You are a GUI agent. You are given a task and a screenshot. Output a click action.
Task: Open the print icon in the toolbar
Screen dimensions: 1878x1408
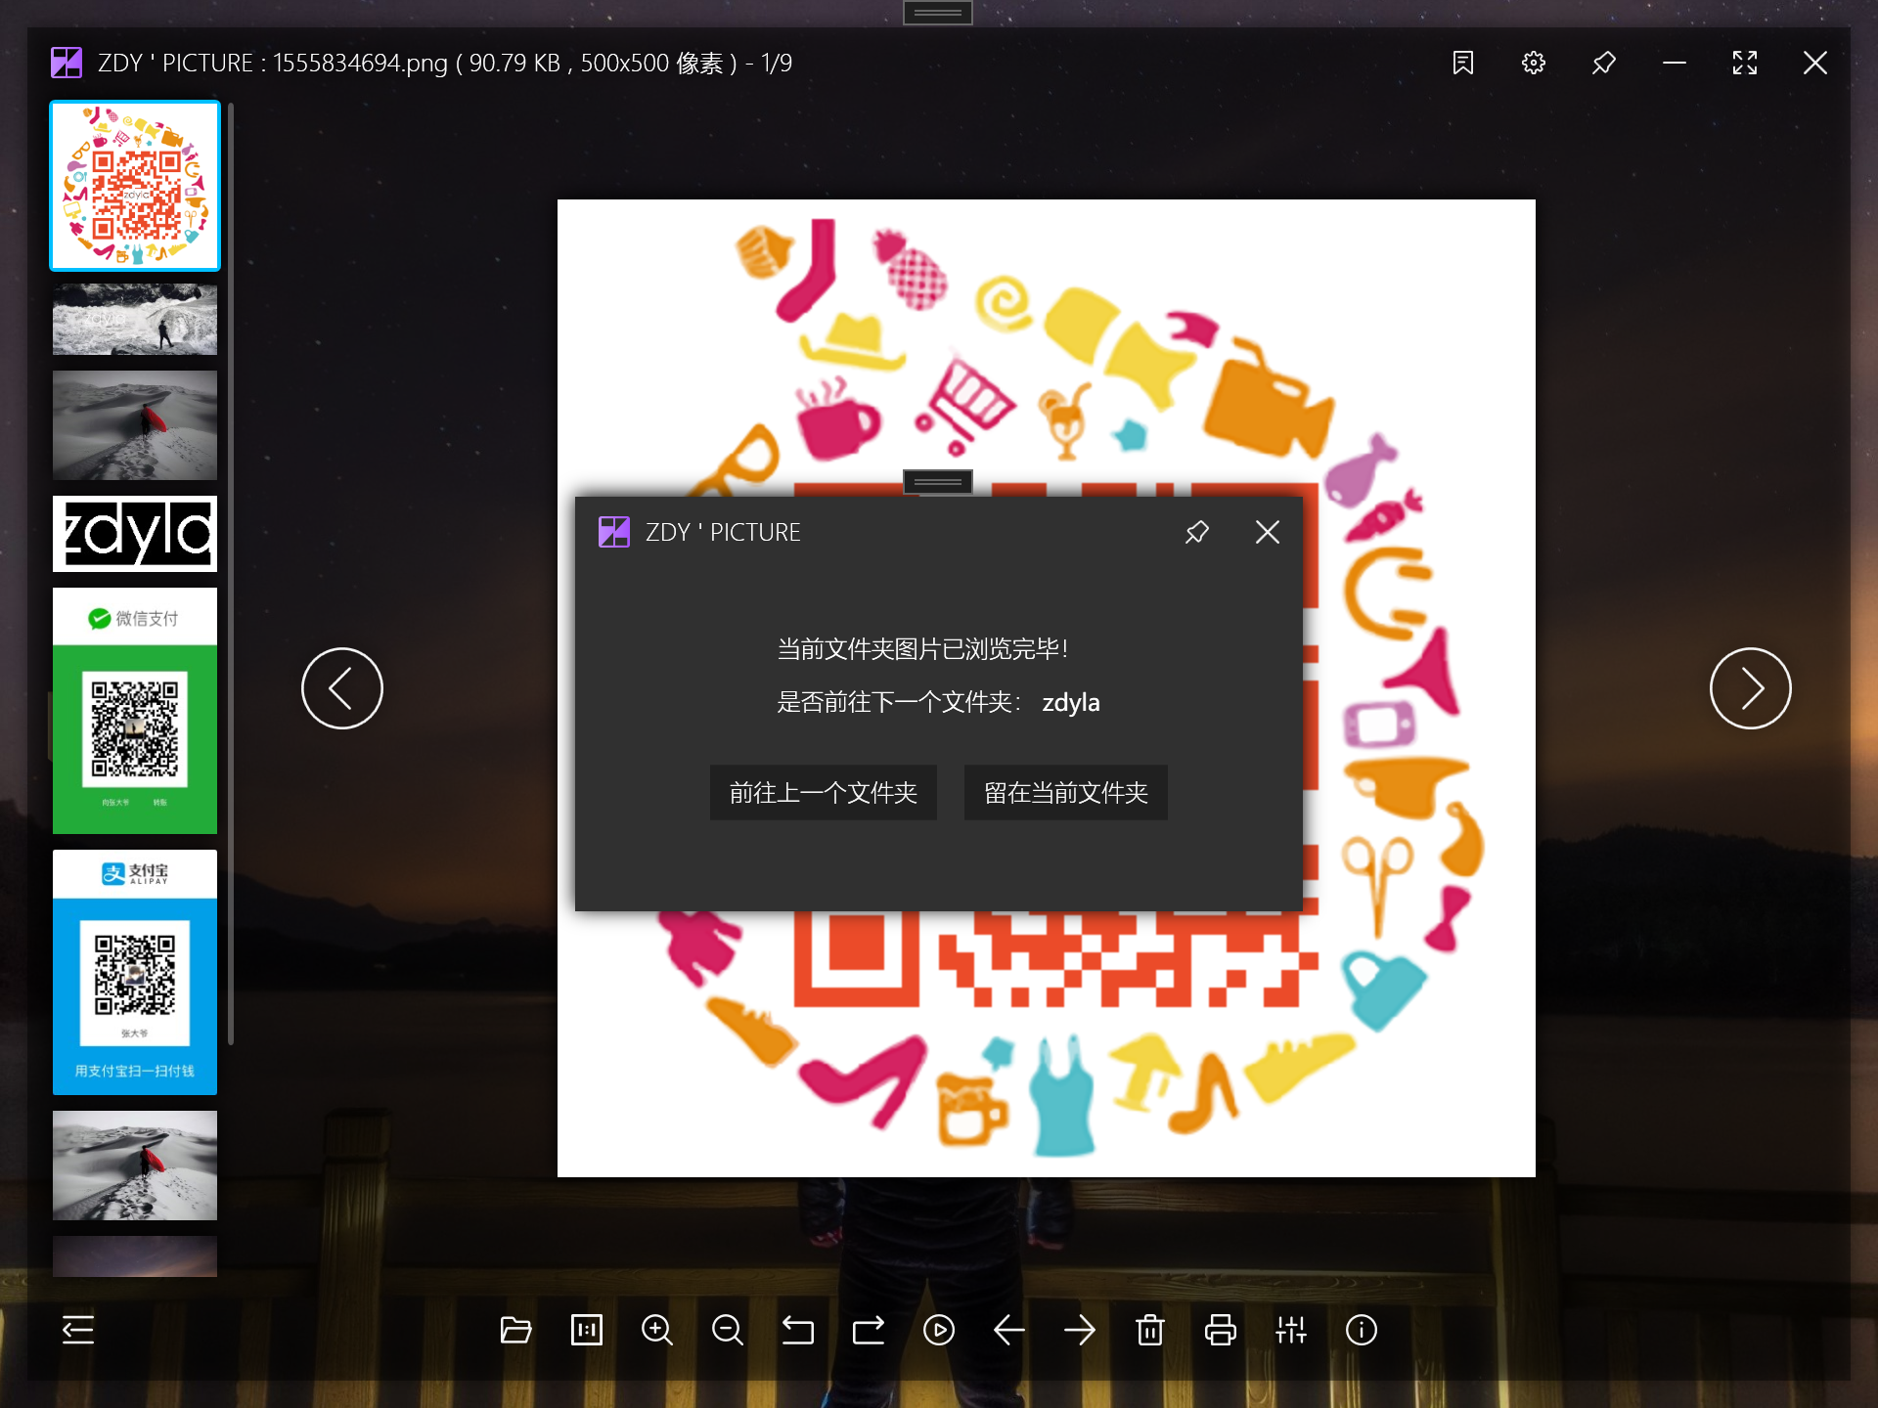(1221, 1330)
